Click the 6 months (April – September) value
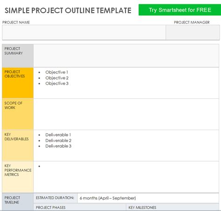 pyautogui.click(x=108, y=198)
